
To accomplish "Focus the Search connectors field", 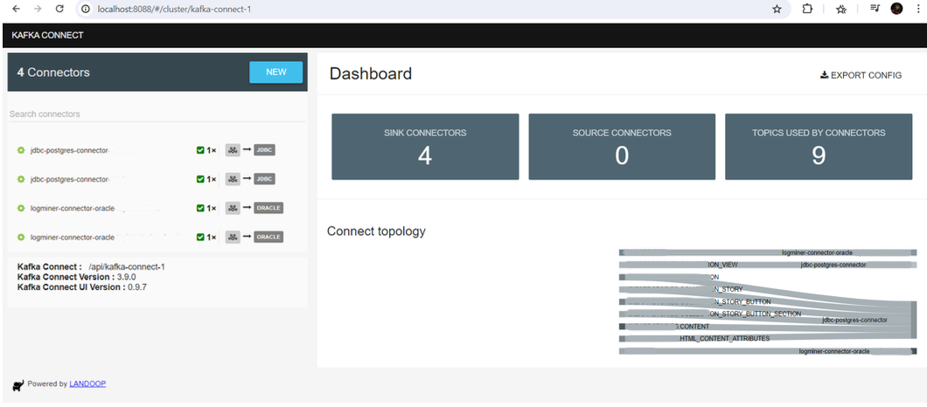I will point(157,114).
